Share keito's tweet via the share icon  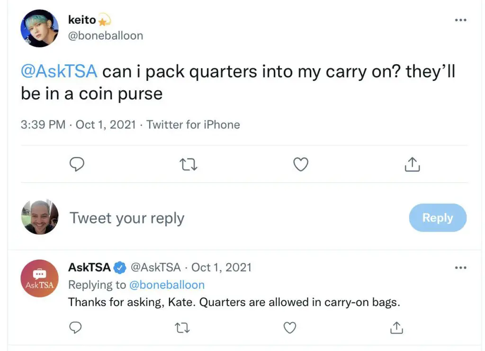[x=412, y=164]
